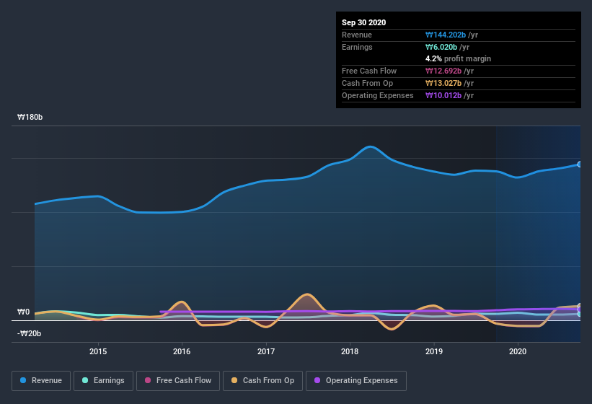The image size is (592, 404).
Task: Select the 2015 x-axis year label
Action: (98, 351)
